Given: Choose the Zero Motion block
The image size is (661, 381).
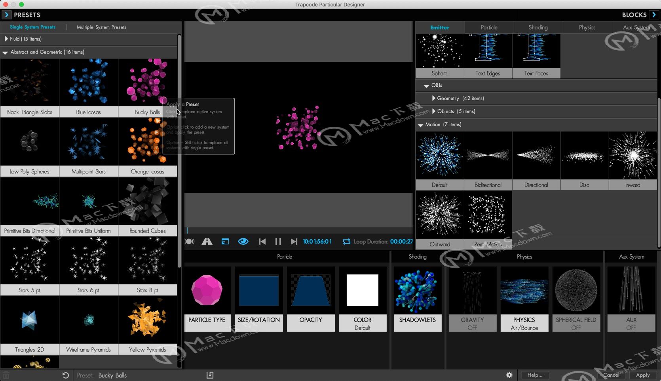Looking at the screenshot, I should click(488, 220).
